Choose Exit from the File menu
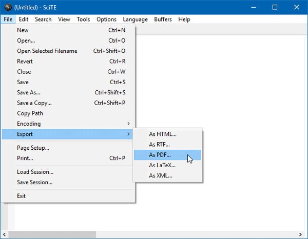 pos(68,196)
